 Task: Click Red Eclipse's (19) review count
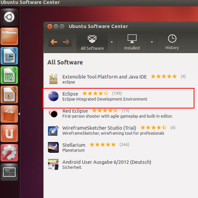[x=126, y=110]
